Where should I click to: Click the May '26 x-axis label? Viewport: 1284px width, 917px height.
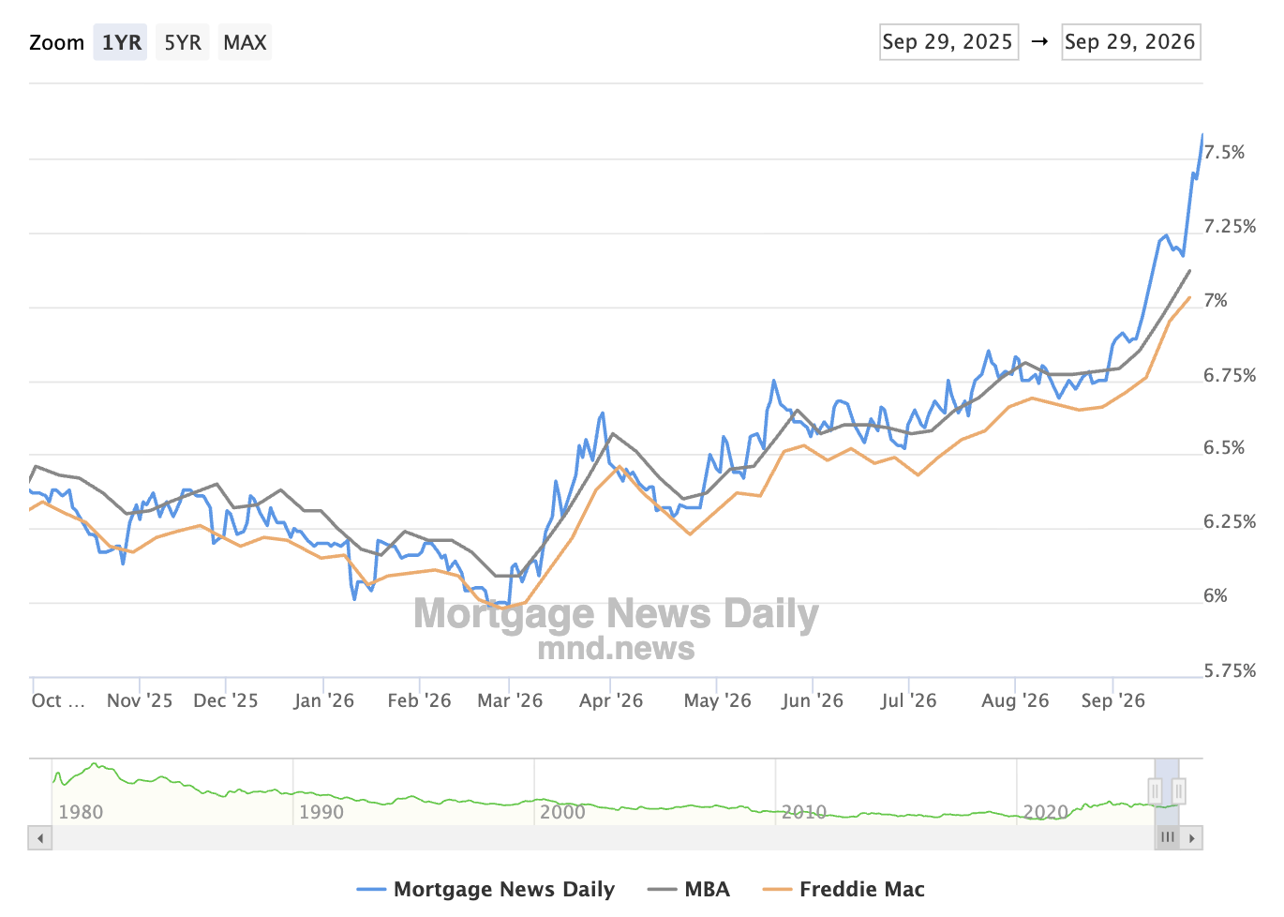tap(717, 700)
